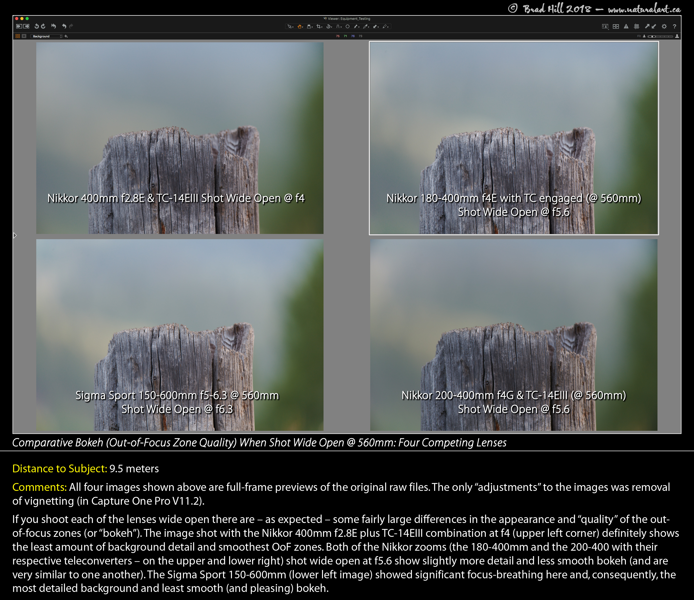This screenshot has height=600, width=694.
Task: Click the blue RGB readout value 76
Action: [x=353, y=36]
